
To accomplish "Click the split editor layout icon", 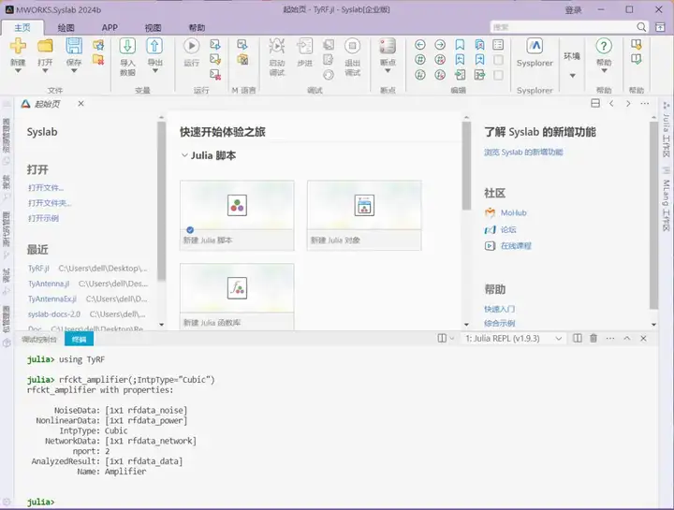I will 595,104.
